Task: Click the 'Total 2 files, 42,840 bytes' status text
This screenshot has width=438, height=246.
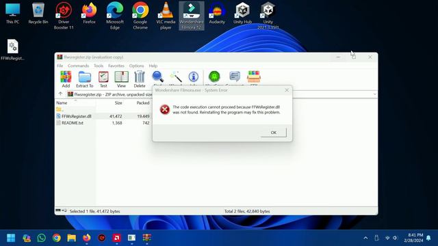Action: [x=247, y=211]
